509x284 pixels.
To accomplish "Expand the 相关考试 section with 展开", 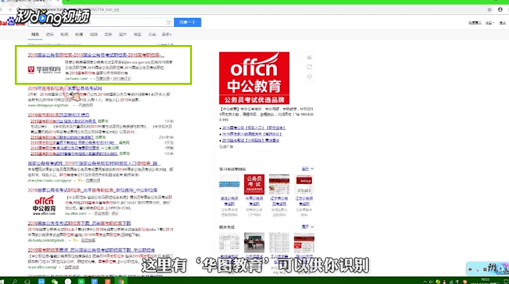I will coord(308,227).
